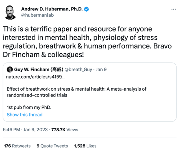Click the Jan 9 date of quoted tweet
Screen dimensions: 180x152
[101, 69]
